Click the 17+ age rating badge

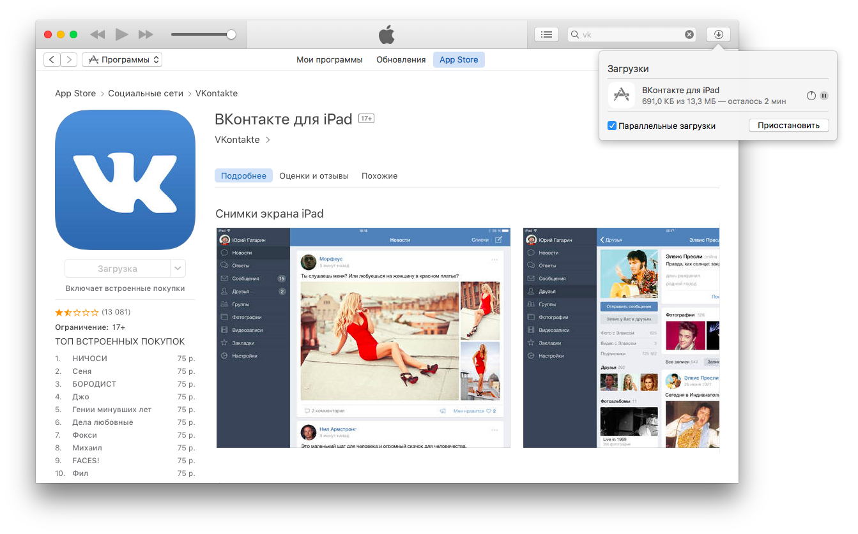[x=366, y=119]
